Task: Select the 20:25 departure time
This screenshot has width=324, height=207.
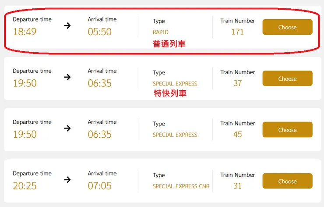Action: 25,186
